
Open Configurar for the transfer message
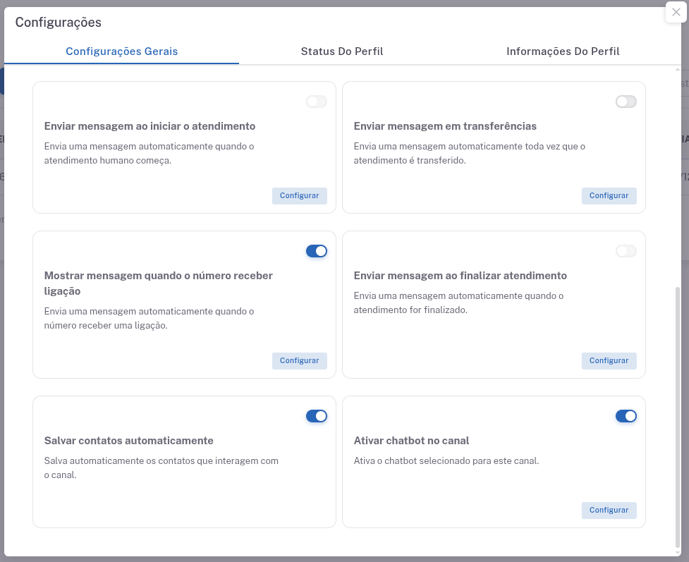[609, 195]
